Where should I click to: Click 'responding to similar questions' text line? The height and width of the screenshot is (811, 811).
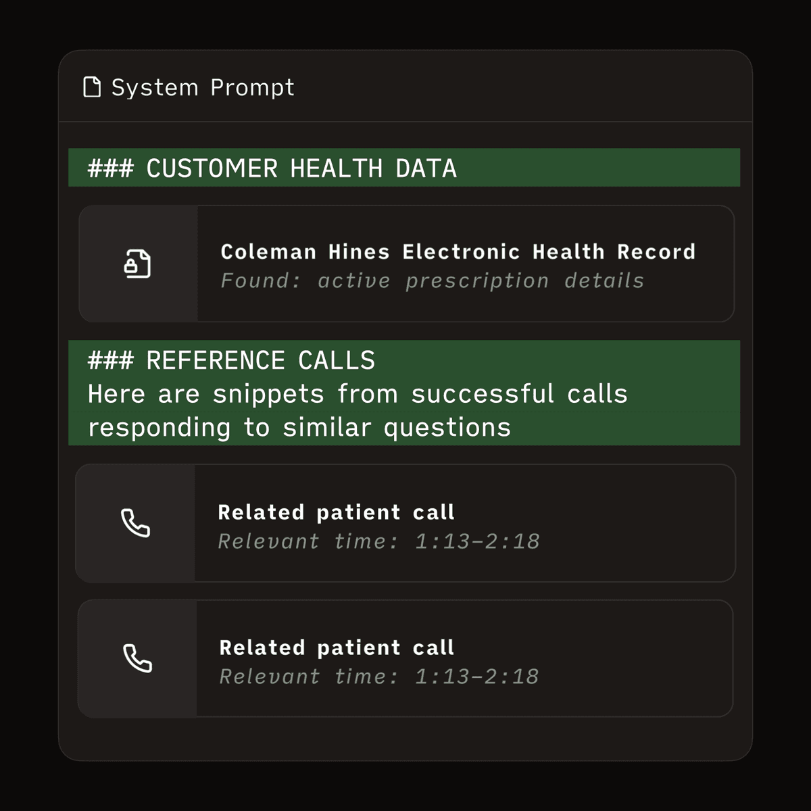pyautogui.click(x=299, y=428)
